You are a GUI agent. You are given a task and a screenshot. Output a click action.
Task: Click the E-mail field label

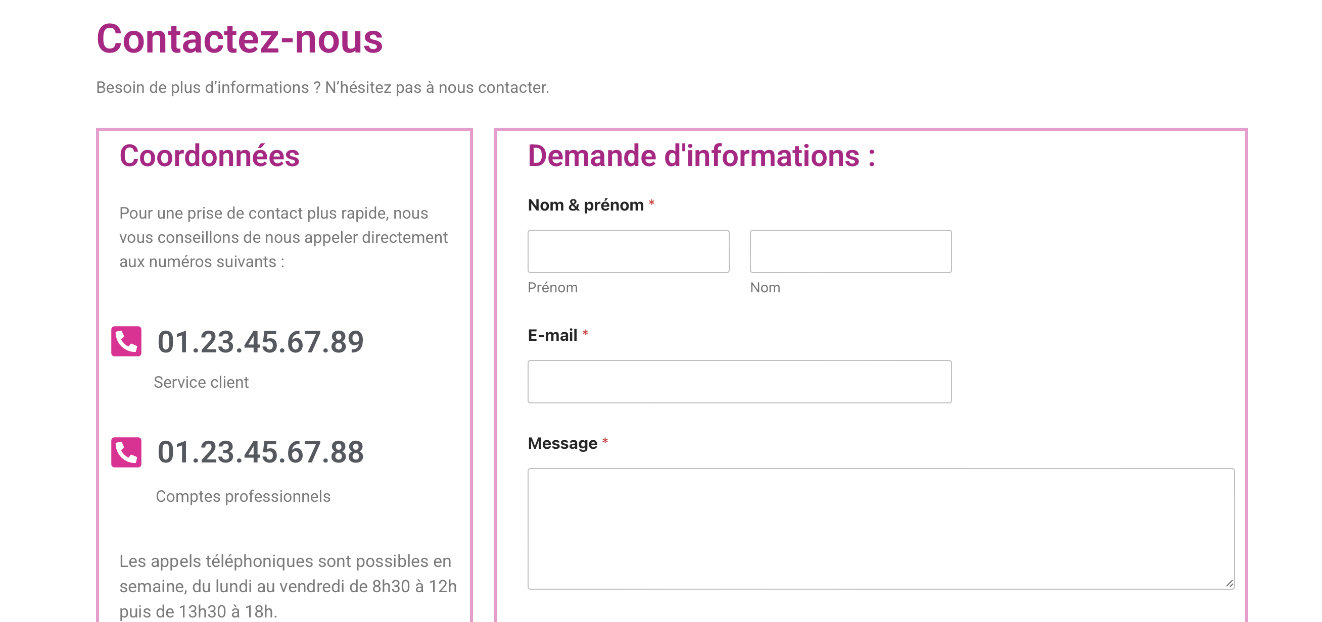[552, 335]
